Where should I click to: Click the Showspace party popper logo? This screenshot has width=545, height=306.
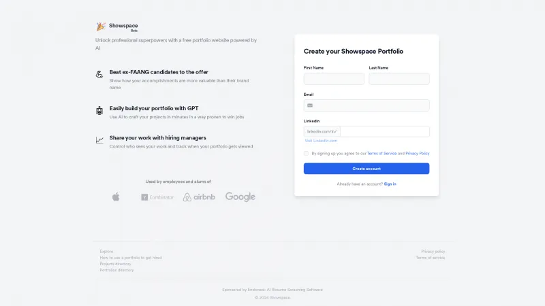(x=101, y=27)
